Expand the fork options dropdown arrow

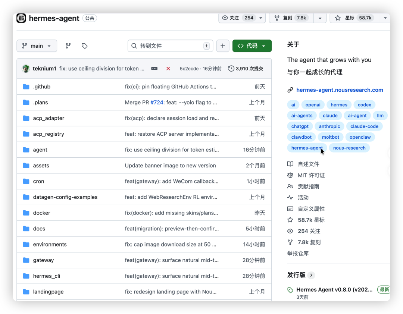point(320,18)
